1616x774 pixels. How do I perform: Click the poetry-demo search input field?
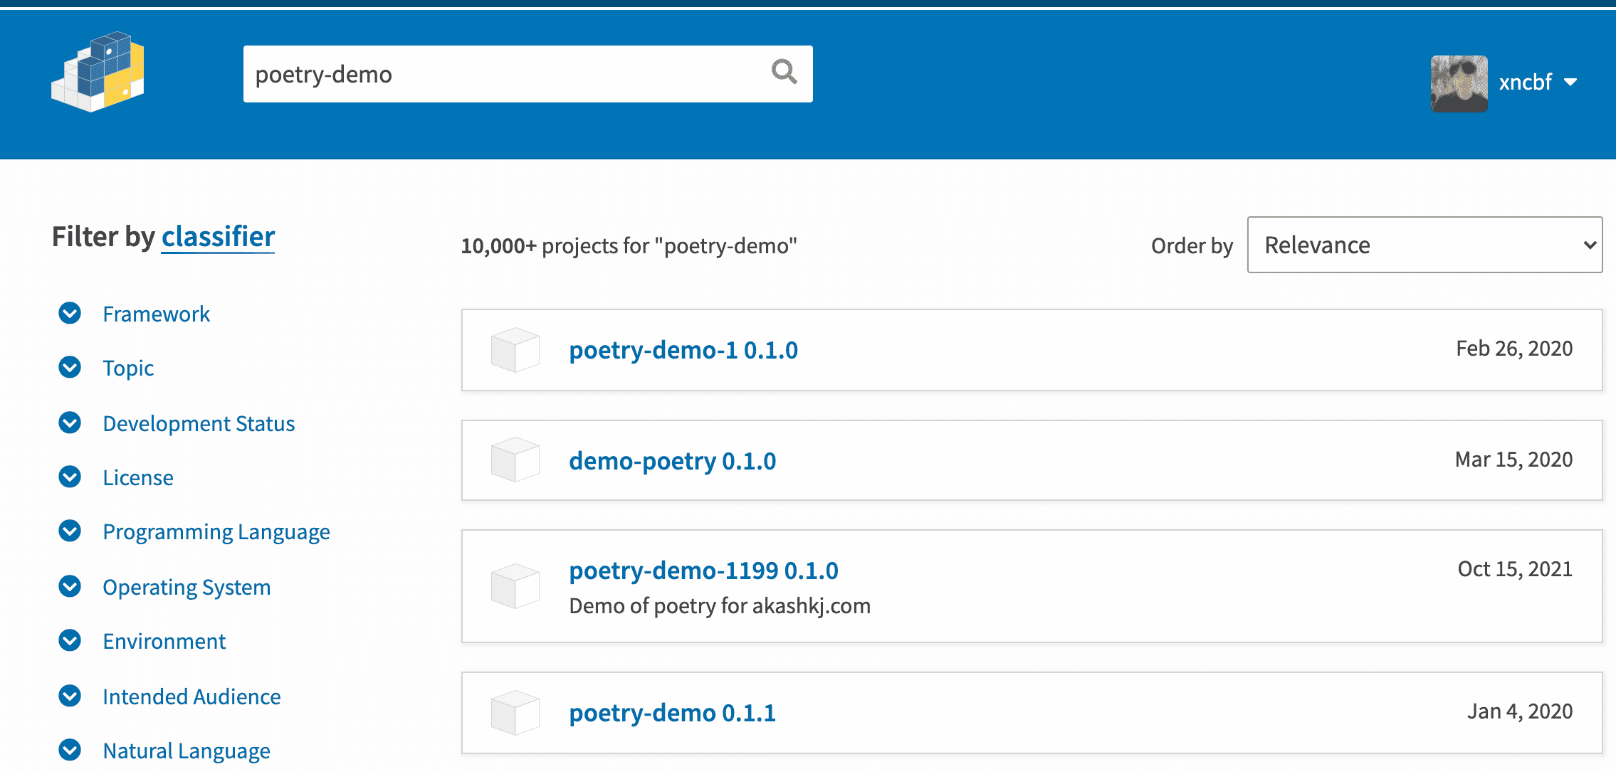point(498,74)
